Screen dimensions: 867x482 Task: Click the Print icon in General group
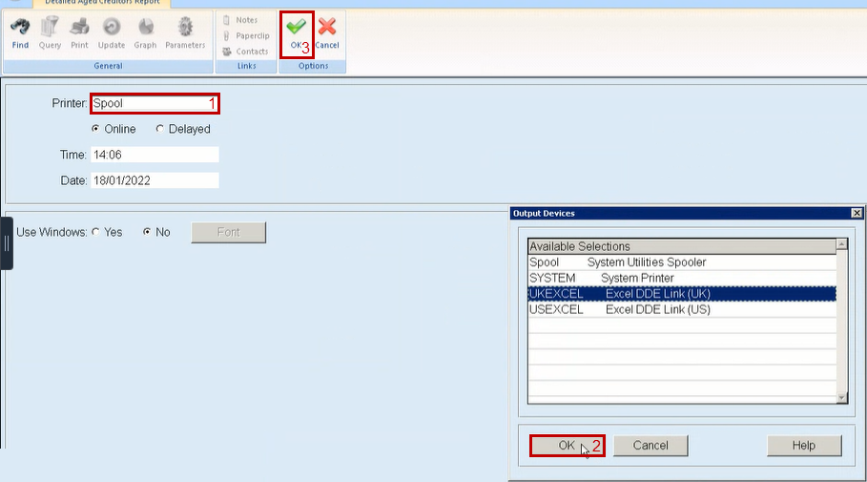coord(79,27)
